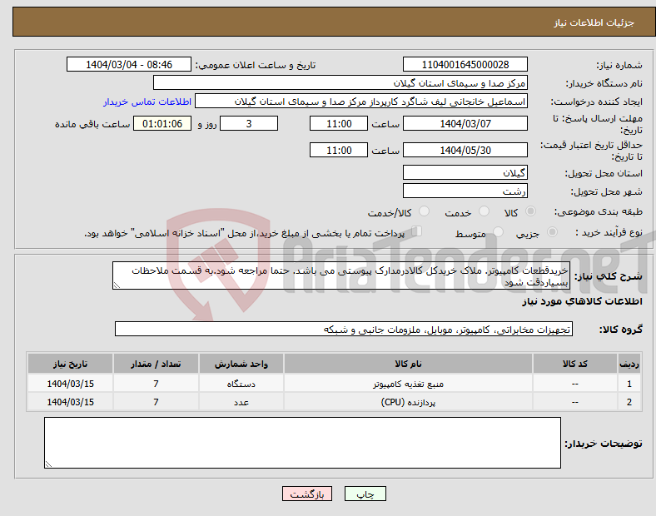
Task: Click the price validity date 1404/05/30
Action: tap(465, 150)
